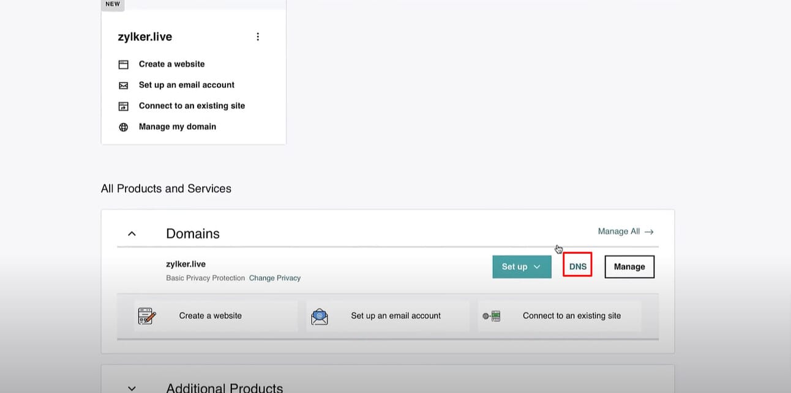
Task: Select Manage my domain in card
Action: (x=178, y=127)
